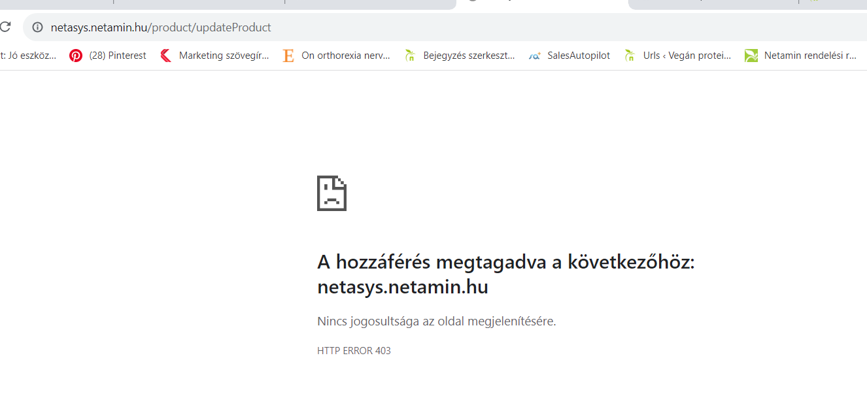Click the 'Nincs jogosultsága' message text
The height and width of the screenshot is (411, 867).
[x=436, y=321]
